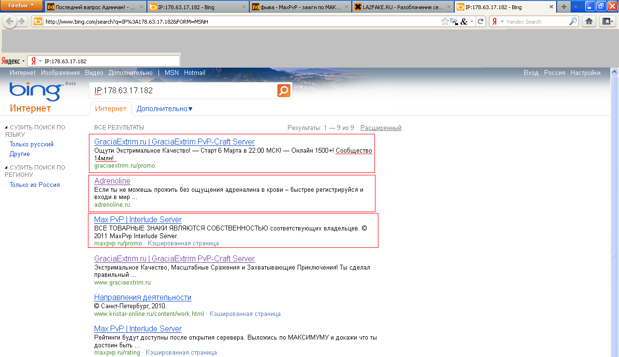Open the Расширенный search link
This screenshot has height=357, width=619.
pyautogui.click(x=381, y=128)
